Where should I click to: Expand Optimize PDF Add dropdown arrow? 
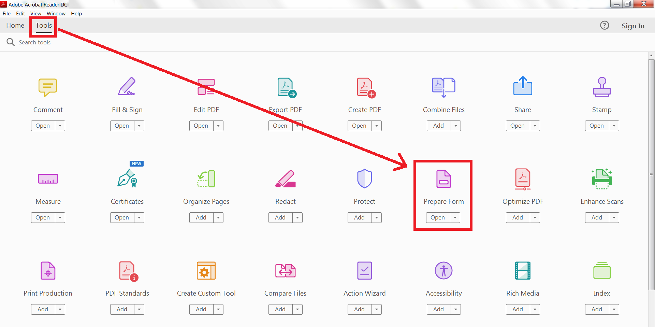coord(535,217)
